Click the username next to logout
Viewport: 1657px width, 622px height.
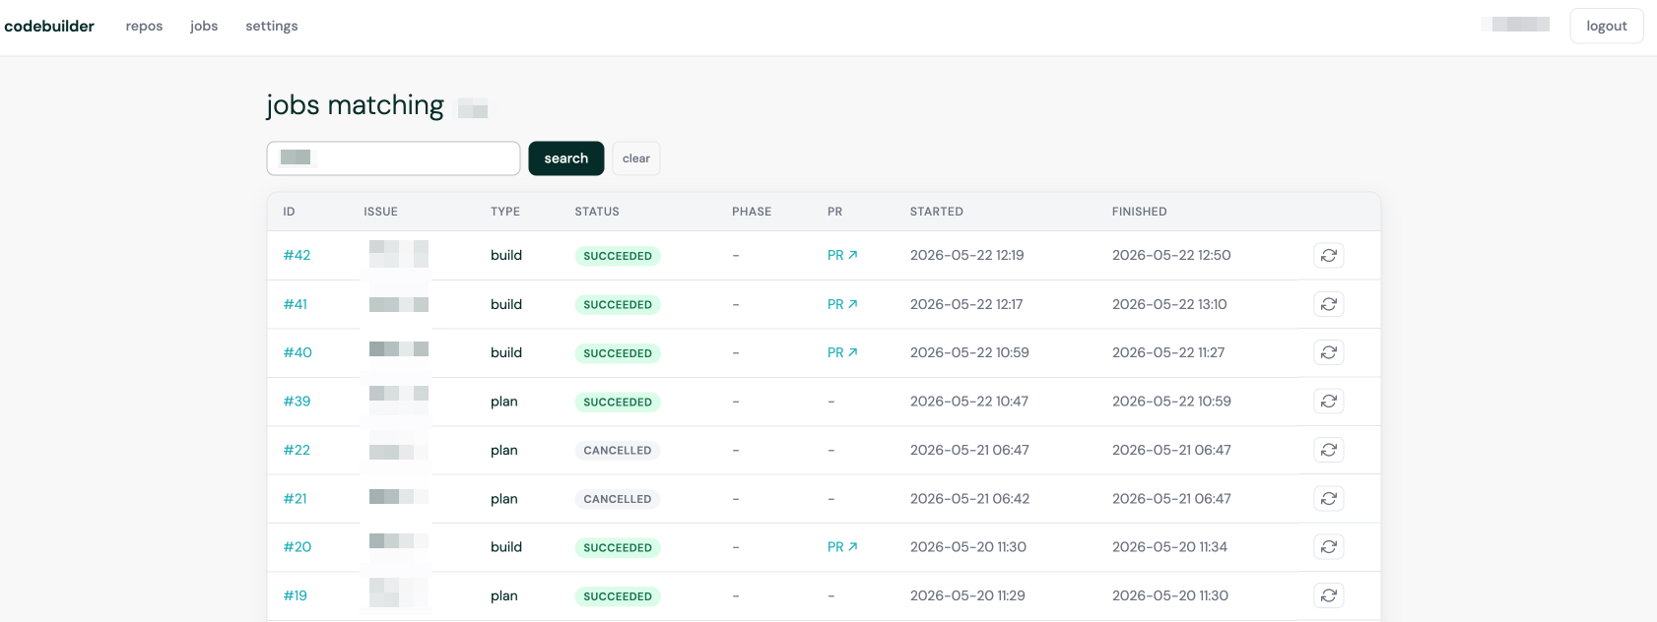pos(1516,25)
